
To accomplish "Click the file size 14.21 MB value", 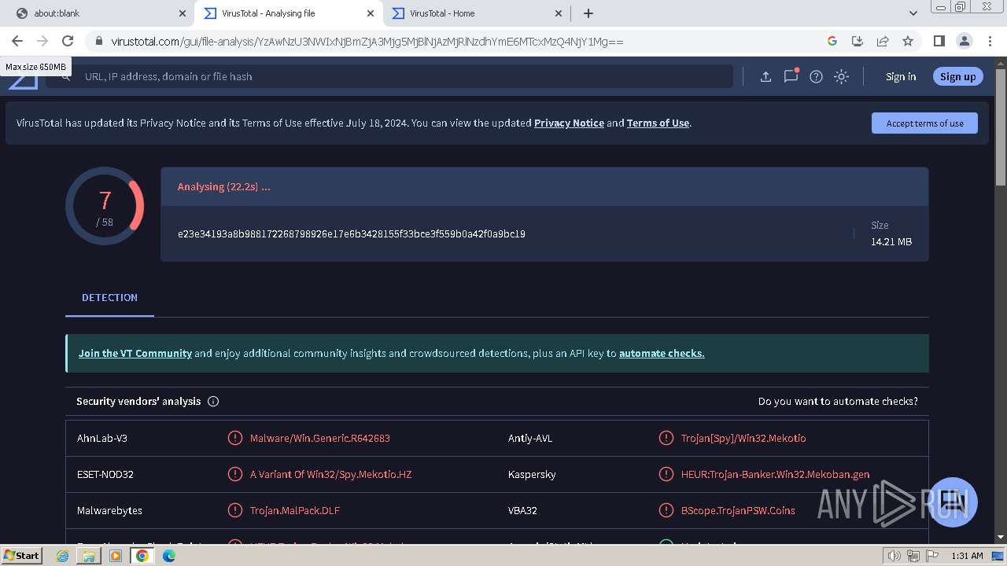I will 891,241.
